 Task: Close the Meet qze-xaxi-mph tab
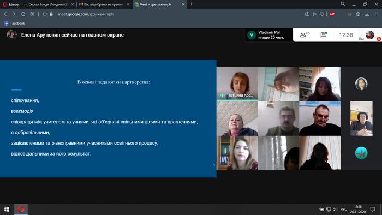[183, 4]
